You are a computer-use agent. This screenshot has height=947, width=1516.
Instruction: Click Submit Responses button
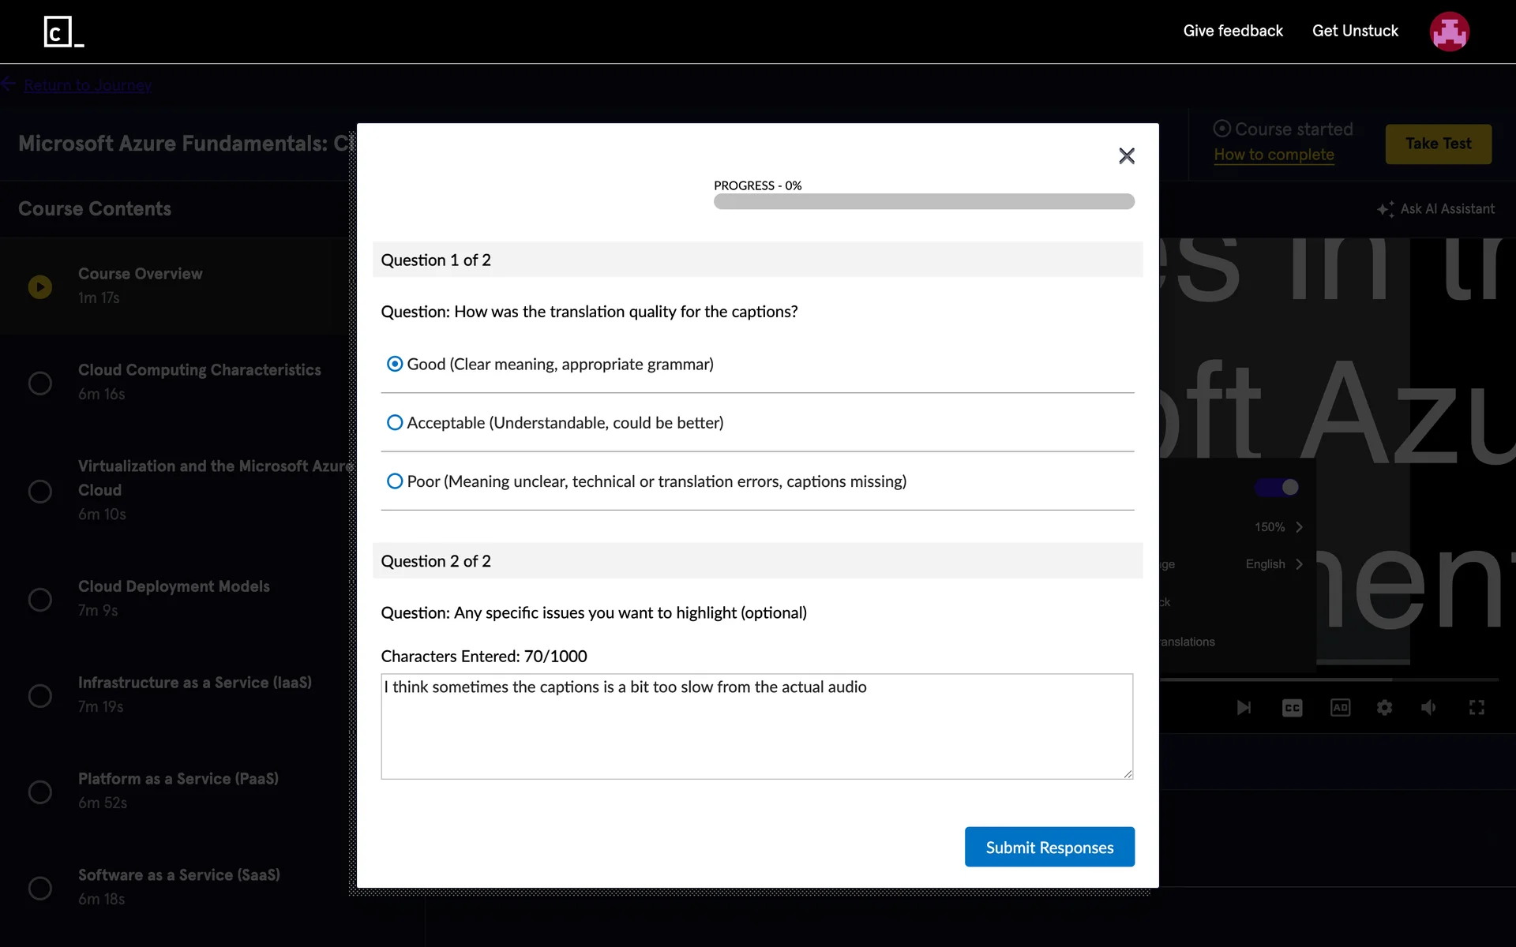point(1049,847)
